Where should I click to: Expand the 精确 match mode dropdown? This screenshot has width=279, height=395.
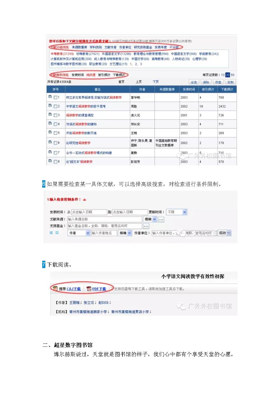[x=129, y=233]
